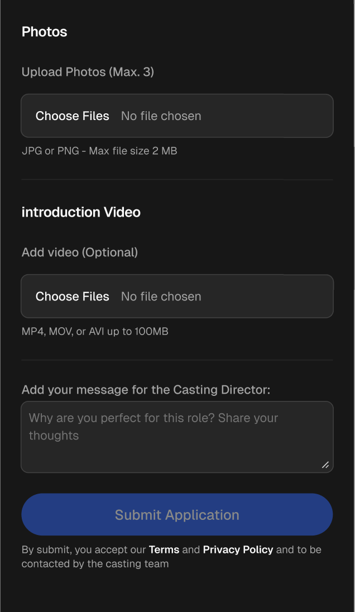
Task: Click the Upload Photos (Max. 3) label
Action: [x=88, y=72]
